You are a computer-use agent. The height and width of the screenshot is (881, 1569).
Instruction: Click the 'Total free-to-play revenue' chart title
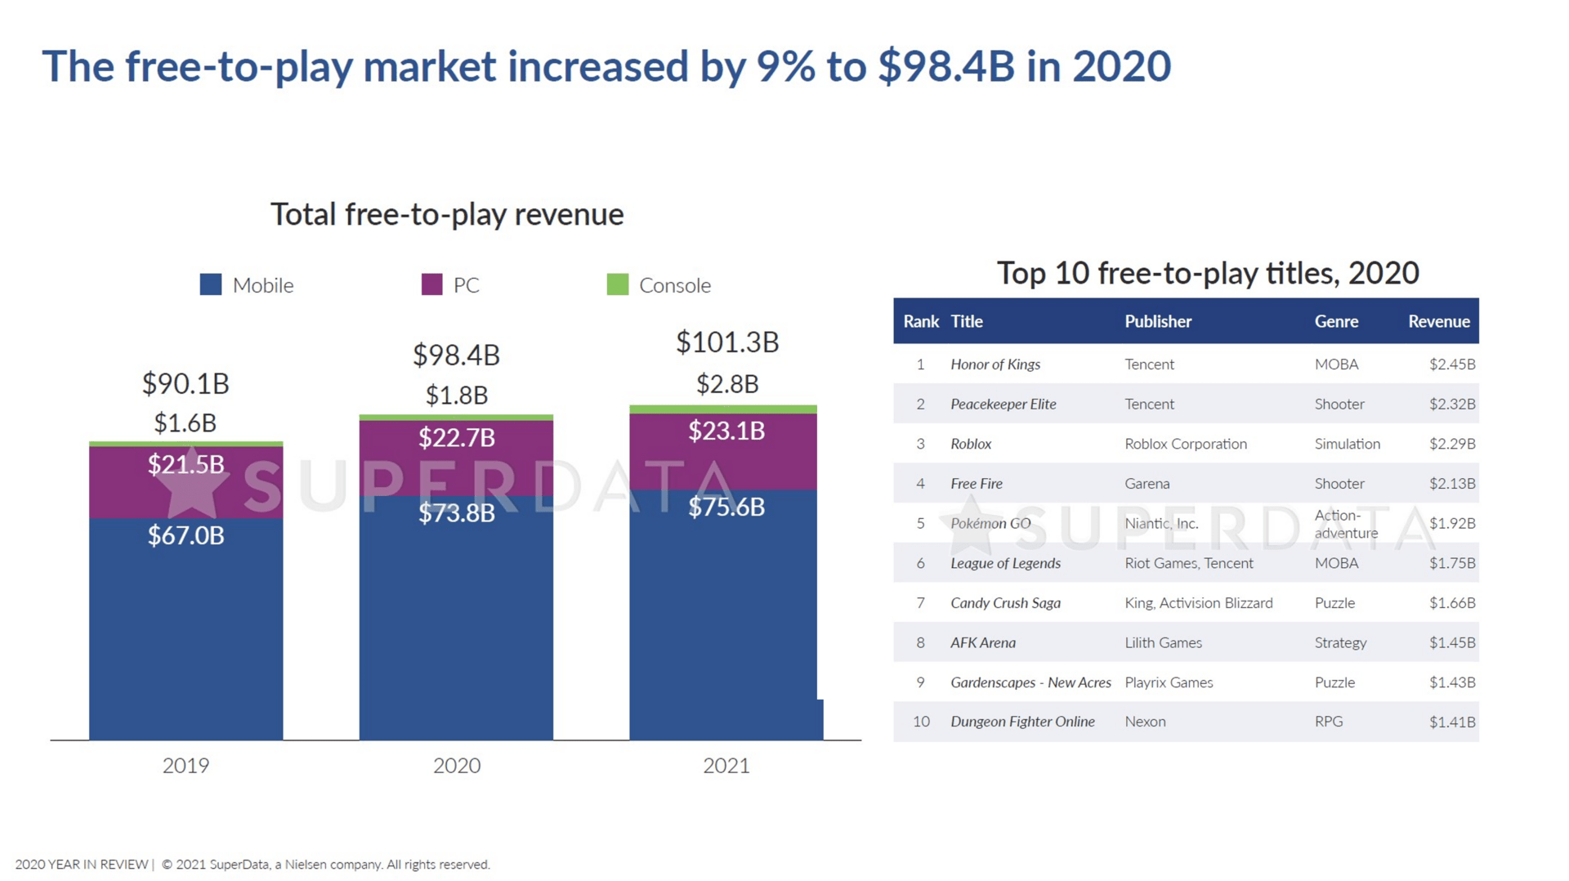point(447,214)
